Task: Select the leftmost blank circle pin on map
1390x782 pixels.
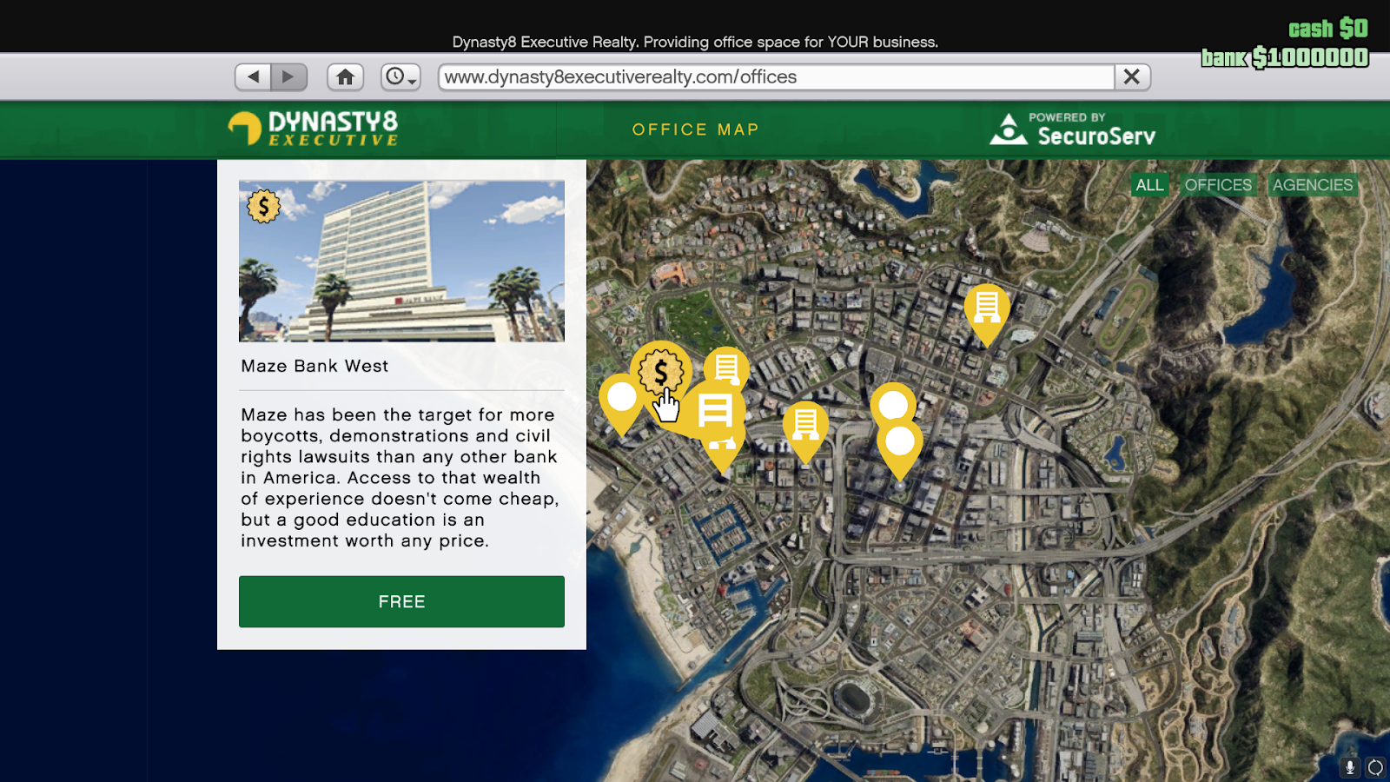Action: tap(622, 399)
